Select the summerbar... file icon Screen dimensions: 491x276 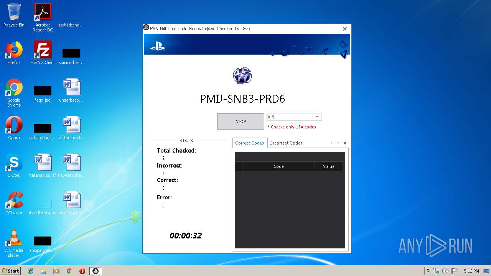pos(71,56)
